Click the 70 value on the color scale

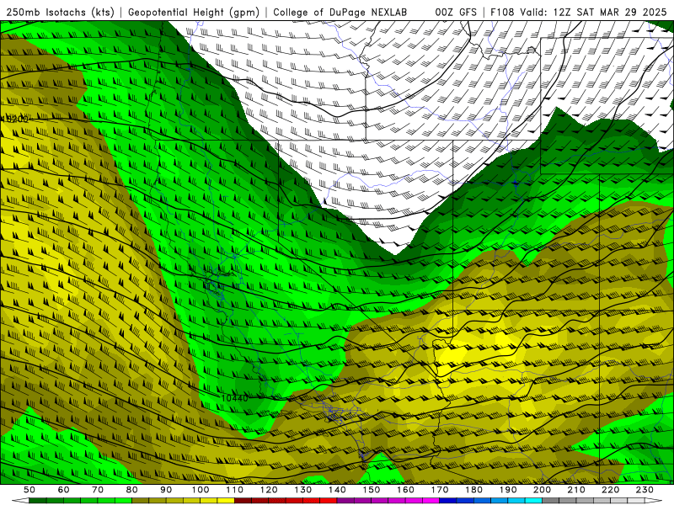98,490
